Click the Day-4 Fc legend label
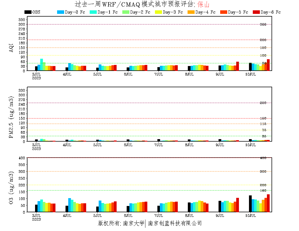Screen dimensions: 299x231 205,12
